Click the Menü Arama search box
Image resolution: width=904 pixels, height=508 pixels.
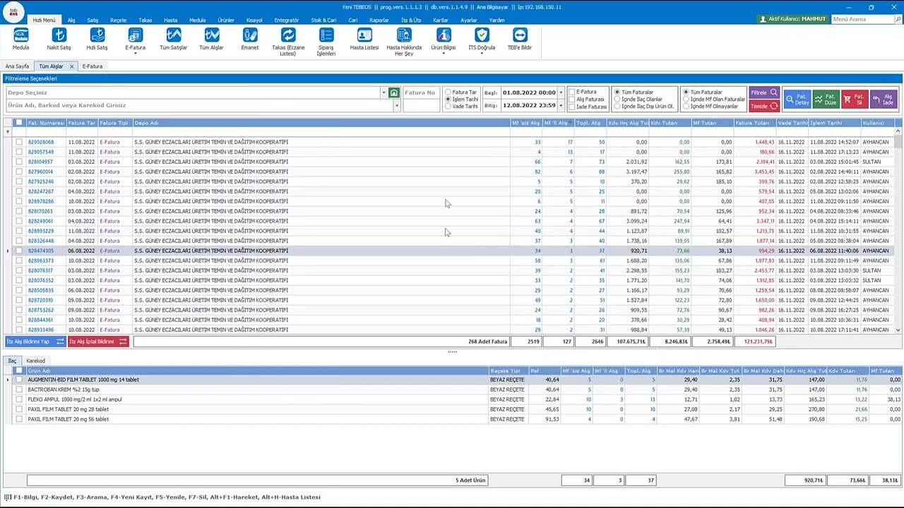pos(862,19)
